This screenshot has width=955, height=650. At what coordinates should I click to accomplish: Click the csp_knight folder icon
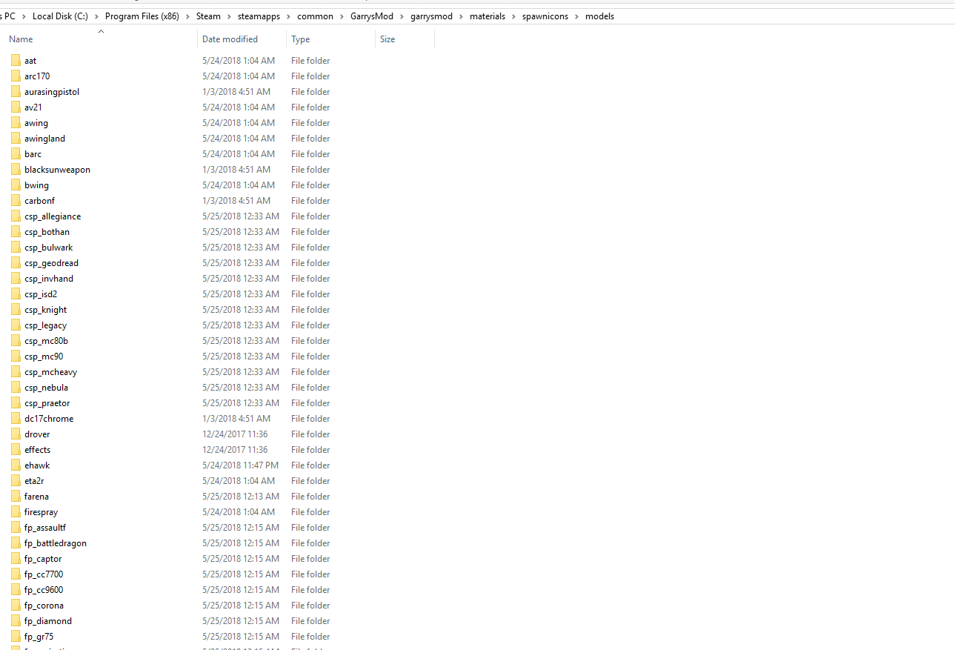point(16,310)
